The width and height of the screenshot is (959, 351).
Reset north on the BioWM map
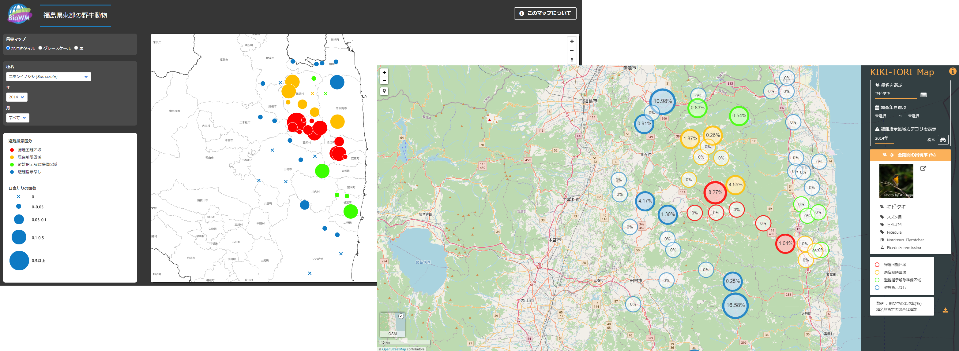coord(572,60)
